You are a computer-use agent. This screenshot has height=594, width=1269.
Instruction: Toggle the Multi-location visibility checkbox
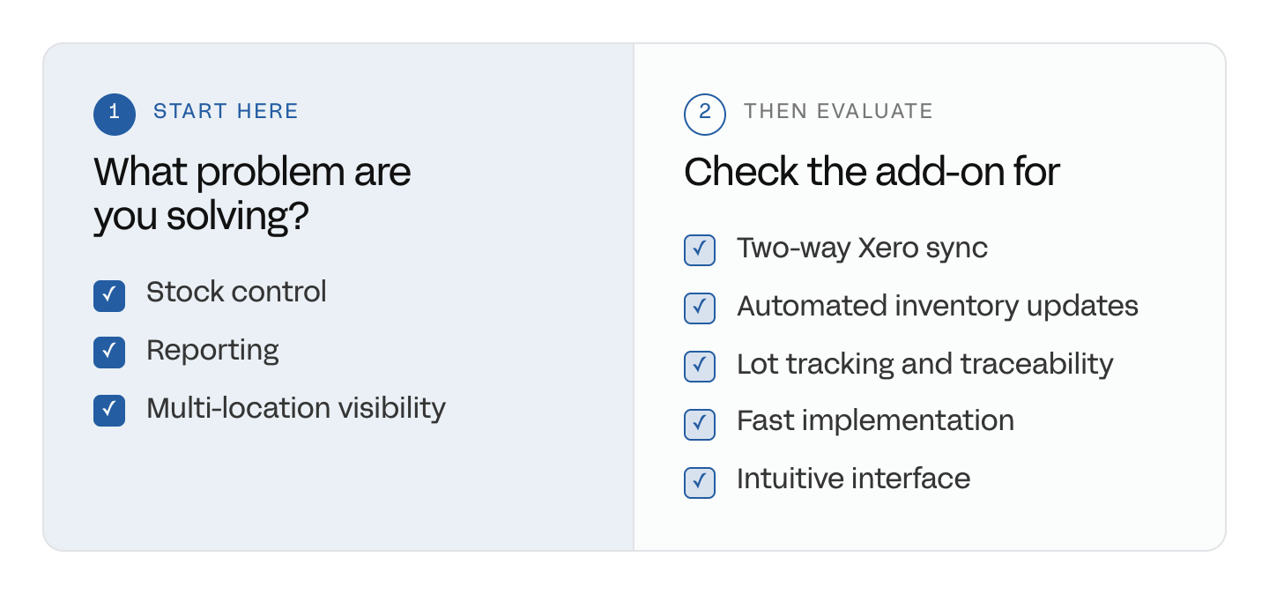[x=109, y=411]
